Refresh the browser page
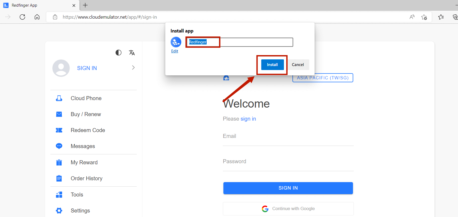 point(22,17)
